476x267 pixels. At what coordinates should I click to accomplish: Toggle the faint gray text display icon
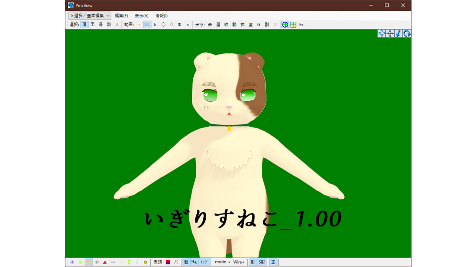point(113,262)
